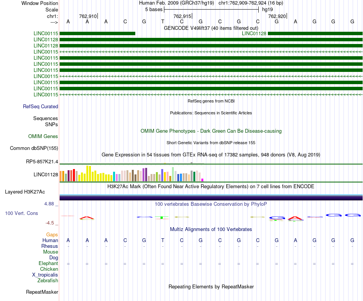
Task: Click the Layered H3K27Ac track label
Action: click(x=25, y=192)
